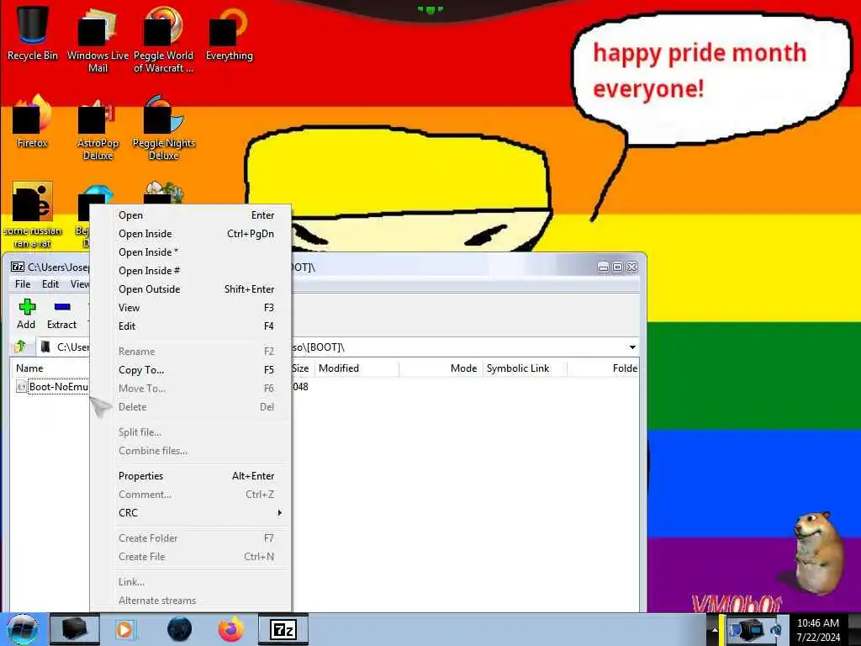The height and width of the screenshot is (646, 861).
Task: Click the 7-Zip taskbar button
Action: (x=283, y=629)
